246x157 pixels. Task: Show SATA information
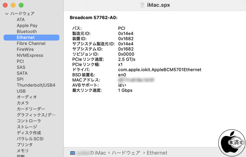coord(22,73)
